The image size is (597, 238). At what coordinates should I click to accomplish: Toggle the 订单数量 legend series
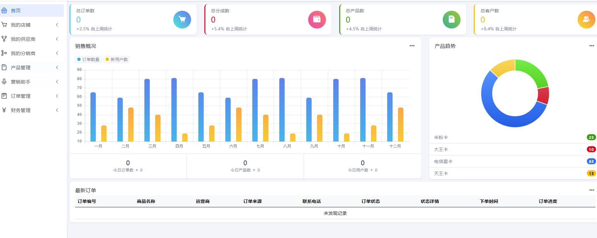(x=88, y=59)
